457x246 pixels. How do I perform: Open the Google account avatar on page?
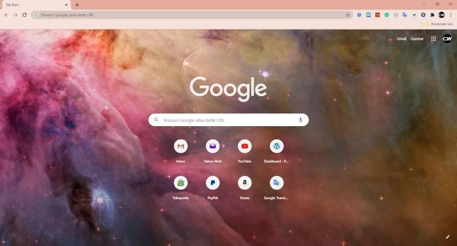click(x=447, y=39)
